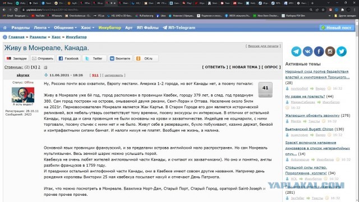Open the Тексты section link under Желающим обновить звонилку
359x202 pixels.
coord(314,121)
